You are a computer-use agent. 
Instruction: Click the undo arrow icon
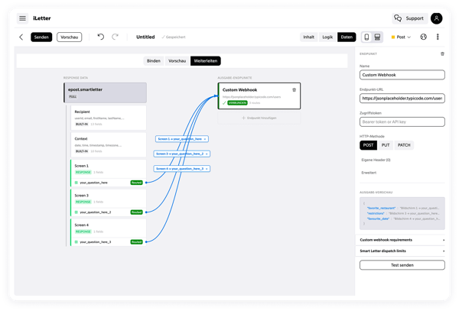(x=101, y=37)
